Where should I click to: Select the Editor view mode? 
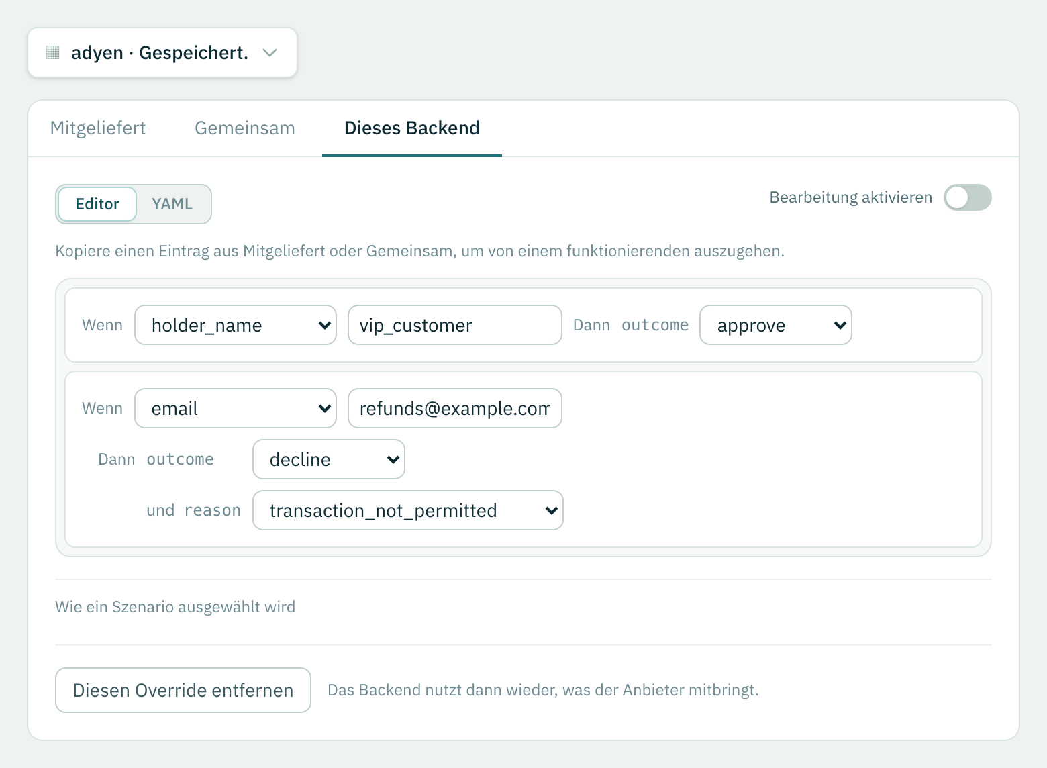pos(97,204)
